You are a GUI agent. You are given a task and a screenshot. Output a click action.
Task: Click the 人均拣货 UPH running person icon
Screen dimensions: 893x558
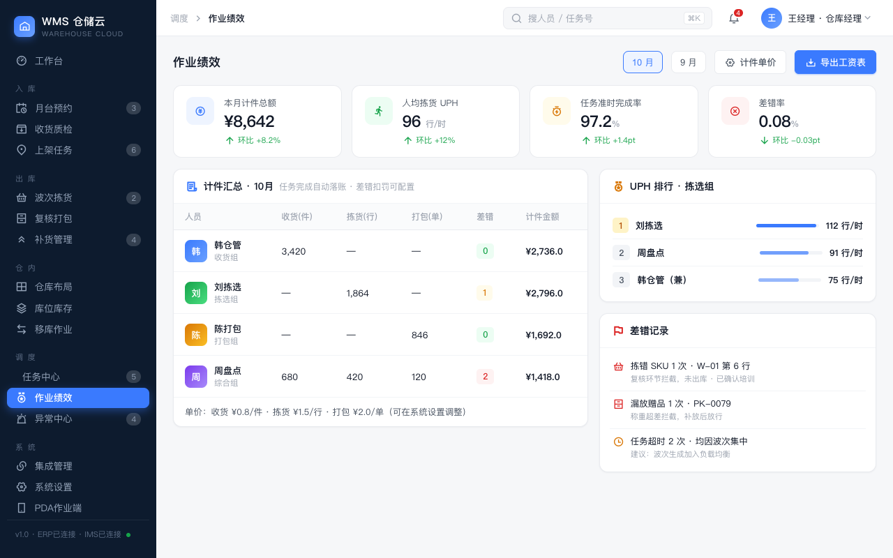pos(379,111)
